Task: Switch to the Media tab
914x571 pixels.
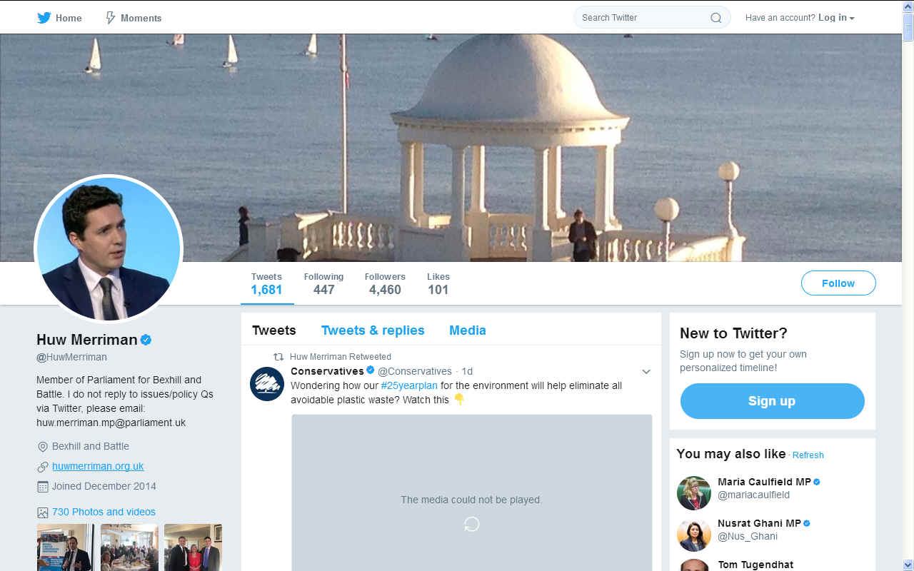Action: pyautogui.click(x=468, y=330)
